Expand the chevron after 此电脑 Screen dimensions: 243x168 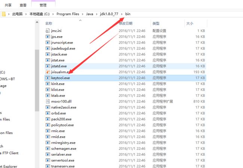click(x=26, y=14)
